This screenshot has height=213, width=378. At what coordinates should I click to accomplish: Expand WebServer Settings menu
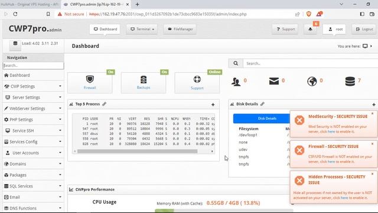point(33,108)
